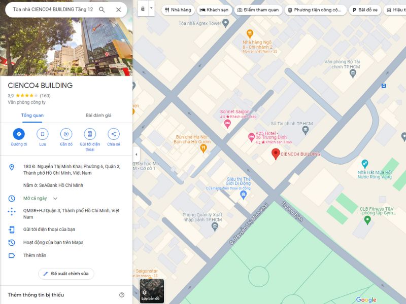Share place via Chia sẻ icon
This screenshot has width=406, height=304.
click(113, 134)
